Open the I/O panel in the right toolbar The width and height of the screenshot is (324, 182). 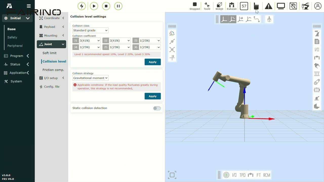point(317,50)
